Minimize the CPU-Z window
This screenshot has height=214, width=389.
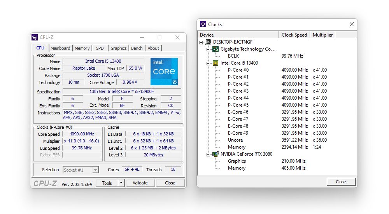(142, 37)
